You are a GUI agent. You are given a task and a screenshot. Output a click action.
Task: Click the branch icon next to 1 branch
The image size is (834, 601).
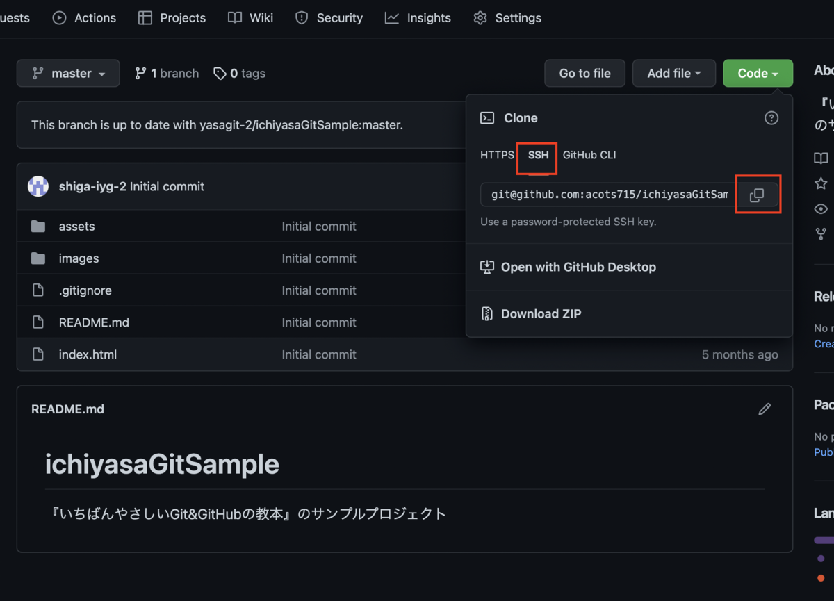(142, 73)
